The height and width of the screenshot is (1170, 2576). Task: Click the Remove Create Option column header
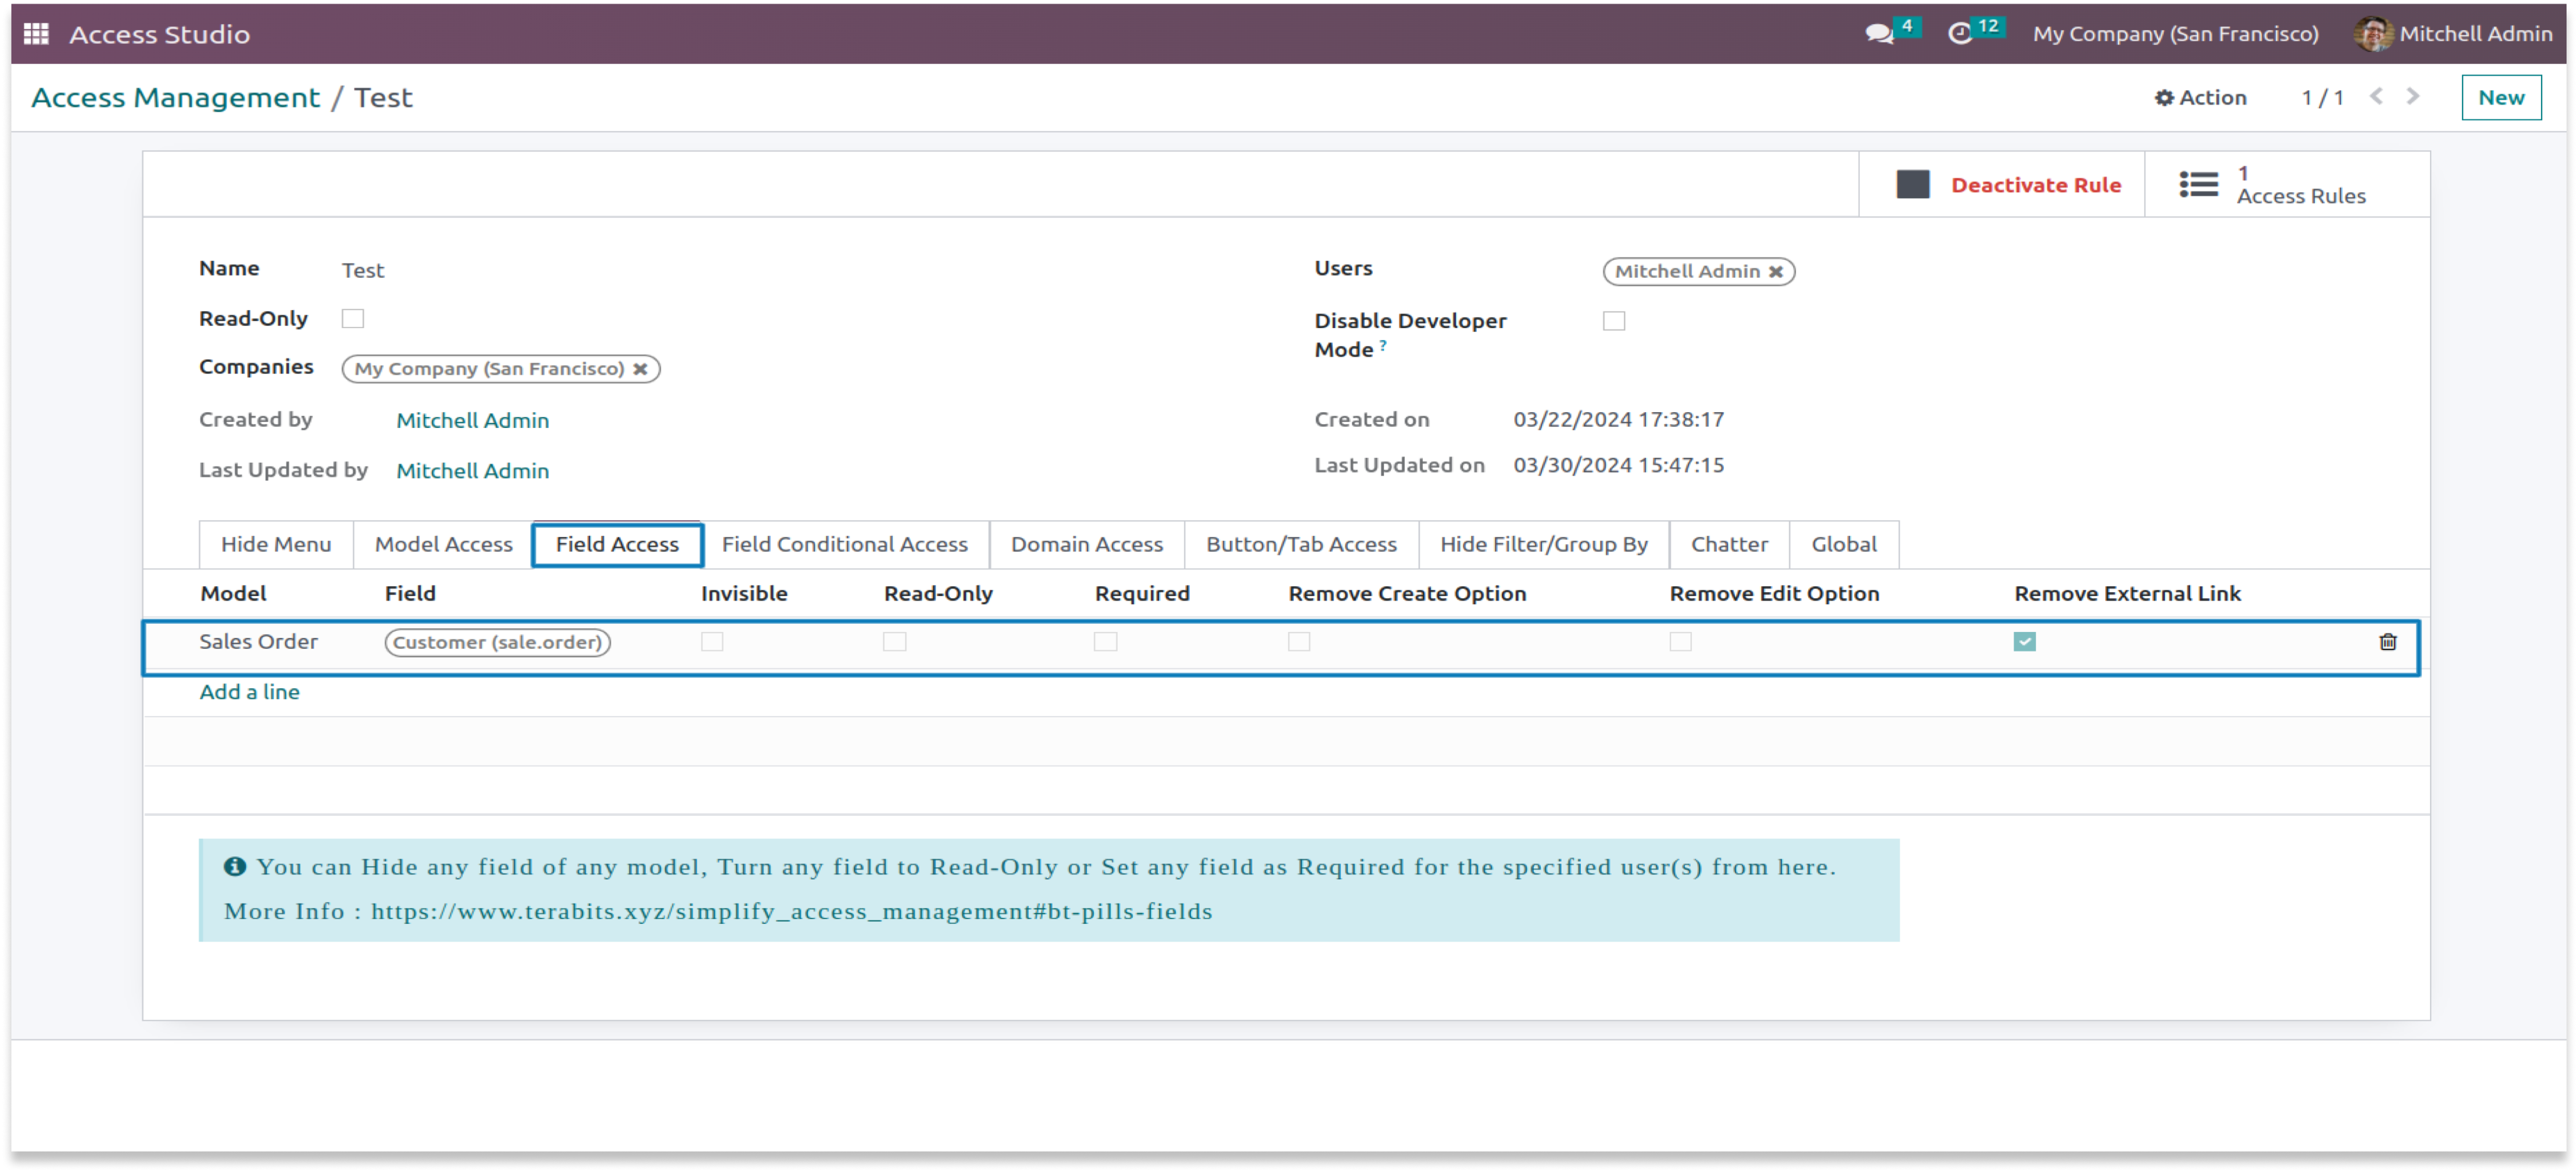1407,594
